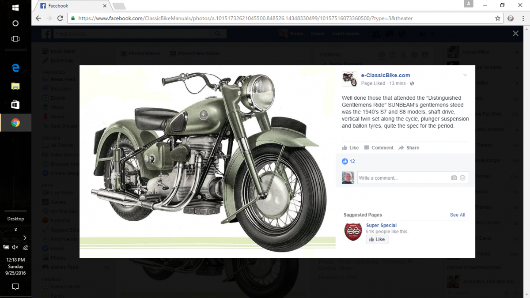The width and height of the screenshot is (530, 298).
Task: Like the Super Special suggested page
Action: pos(377,239)
